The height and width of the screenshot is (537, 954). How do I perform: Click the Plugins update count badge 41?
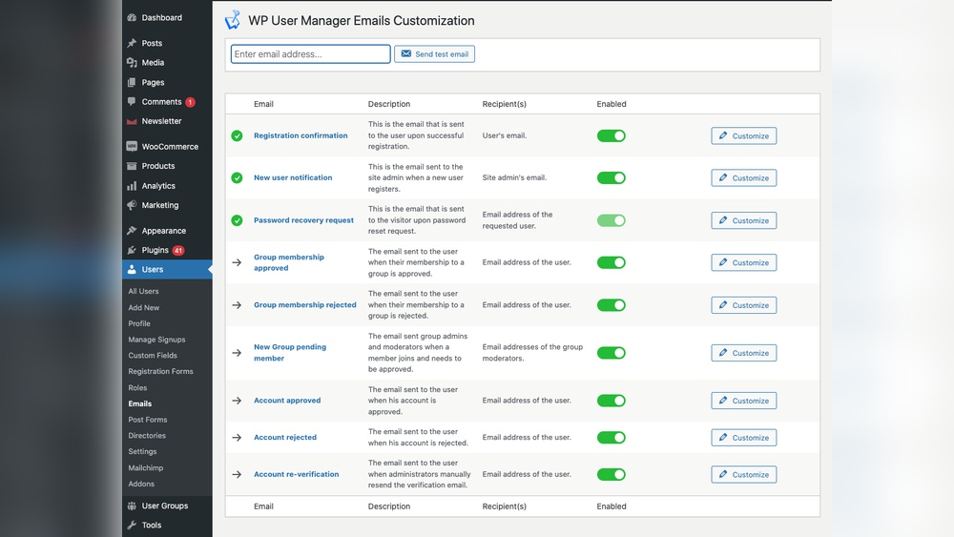click(x=178, y=251)
